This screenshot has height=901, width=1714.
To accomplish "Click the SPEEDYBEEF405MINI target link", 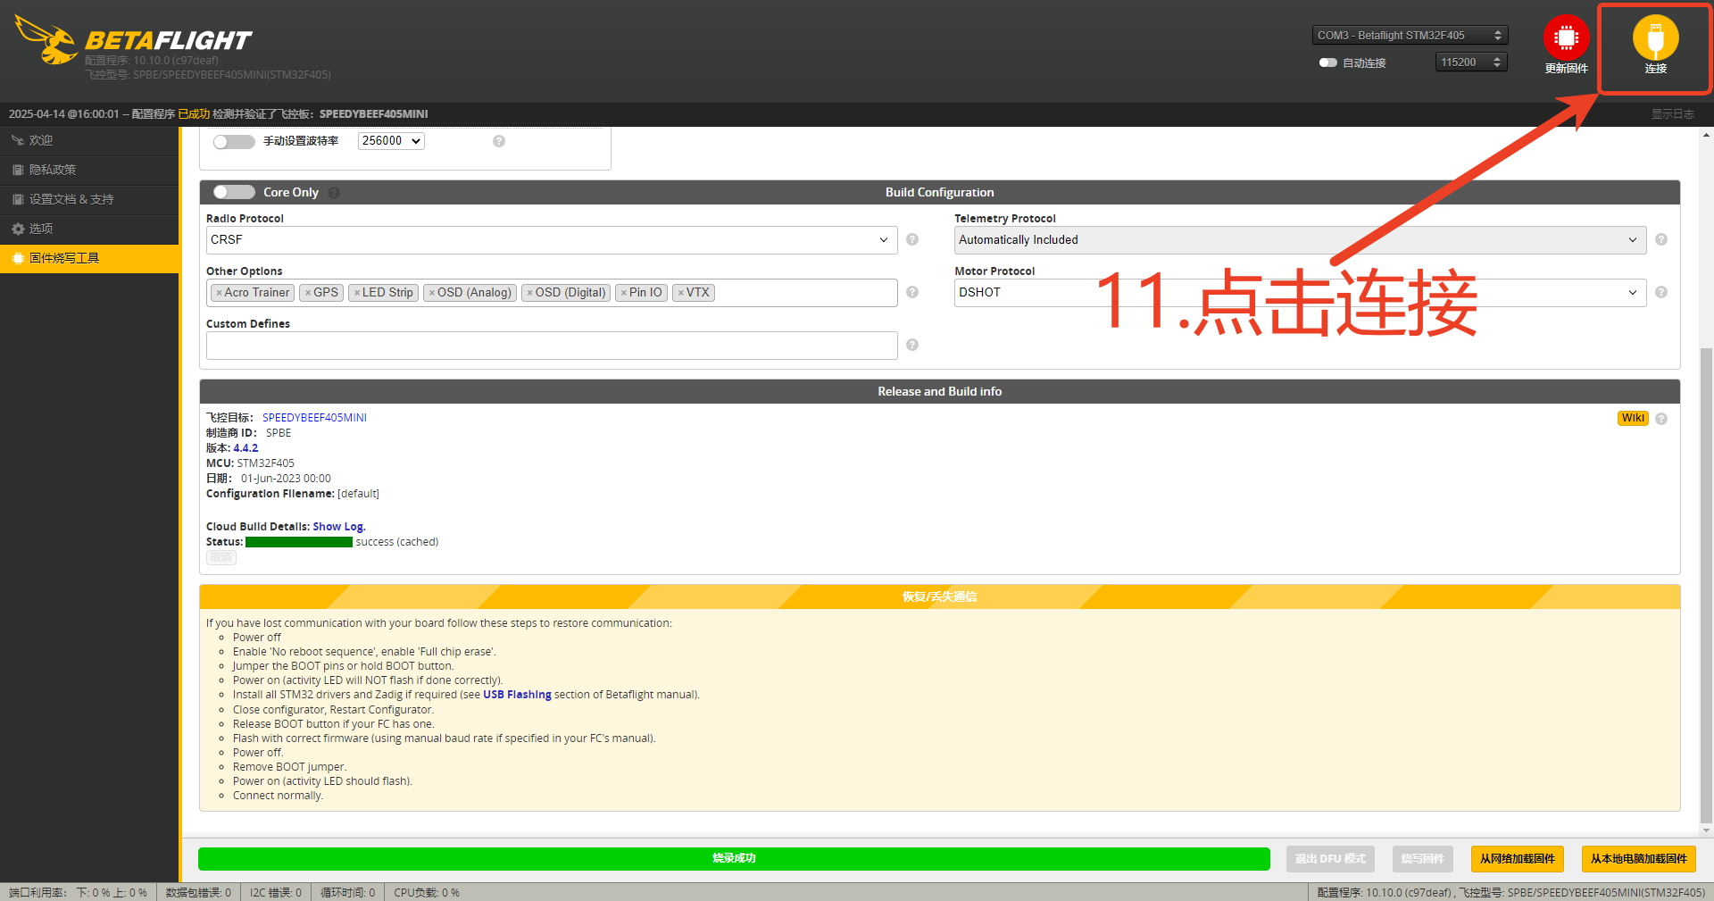I will pyautogui.click(x=314, y=418).
